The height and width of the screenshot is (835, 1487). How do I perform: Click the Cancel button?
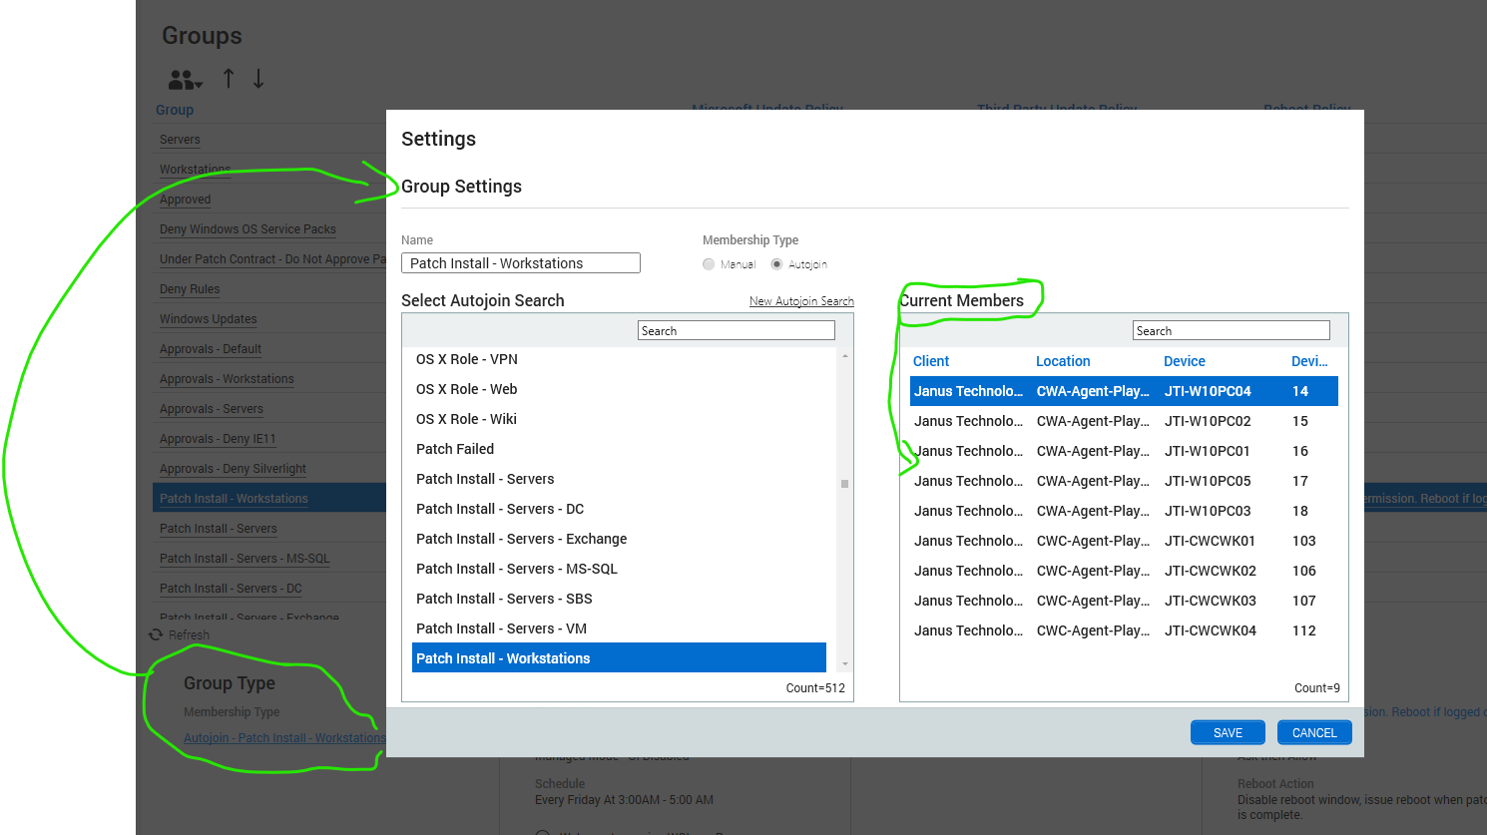1313,732
